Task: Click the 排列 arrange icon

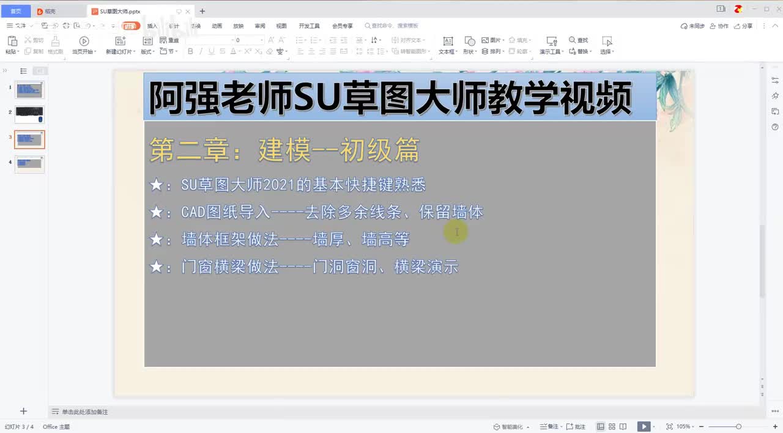Action: pos(485,51)
